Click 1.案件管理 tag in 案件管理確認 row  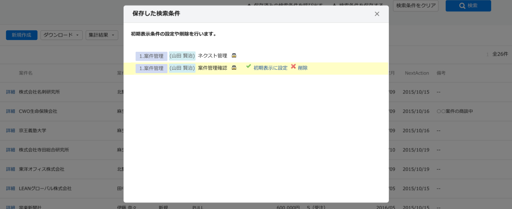tap(151, 68)
